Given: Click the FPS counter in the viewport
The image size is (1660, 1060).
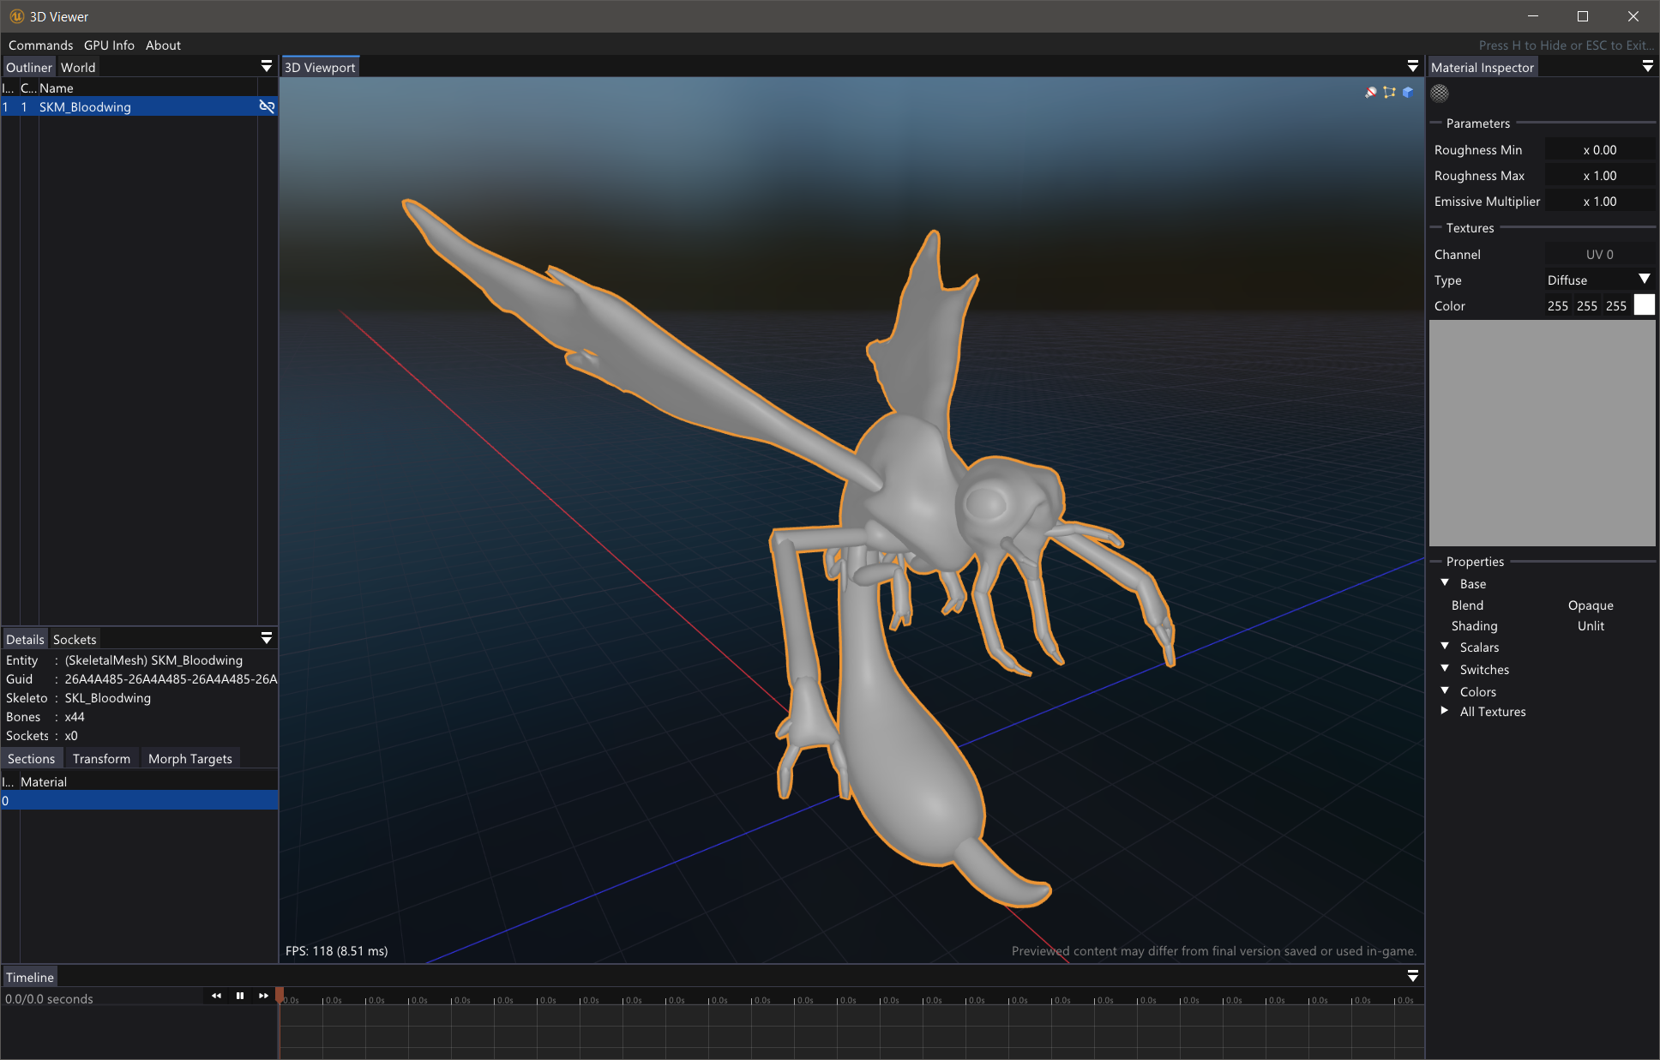Looking at the screenshot, I should [x=336, y=950].
